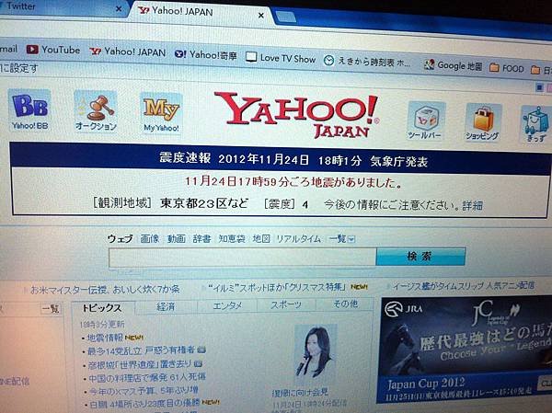Open the えきから時刻表 bookmark
The width and height of the screenshot is (552, 413).
367,62
